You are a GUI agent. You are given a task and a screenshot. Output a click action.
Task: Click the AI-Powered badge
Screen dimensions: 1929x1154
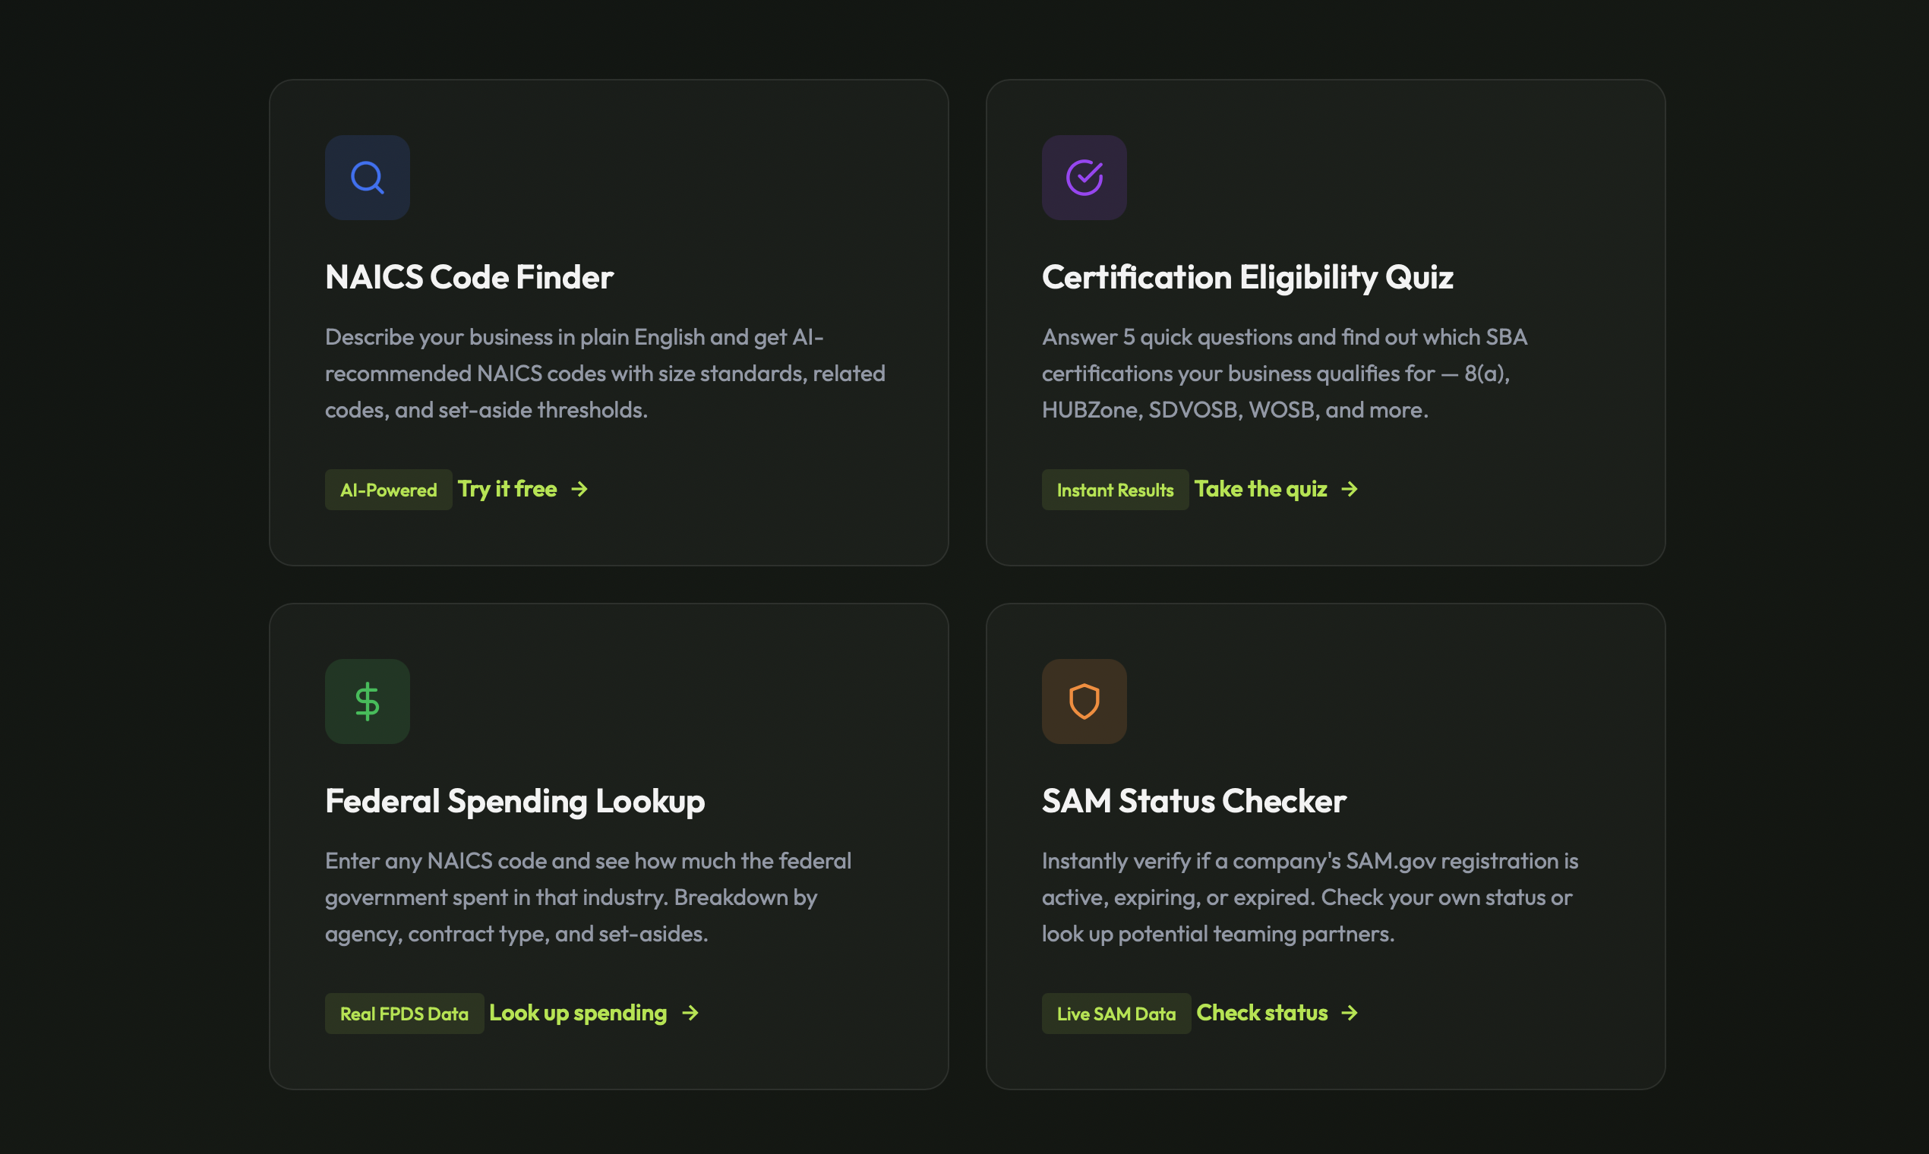point(387,489)
